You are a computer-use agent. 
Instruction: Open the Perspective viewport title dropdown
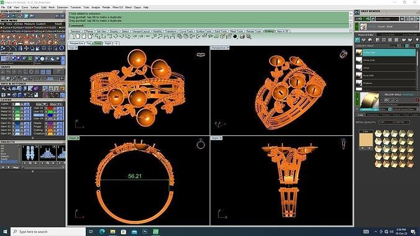228,48
